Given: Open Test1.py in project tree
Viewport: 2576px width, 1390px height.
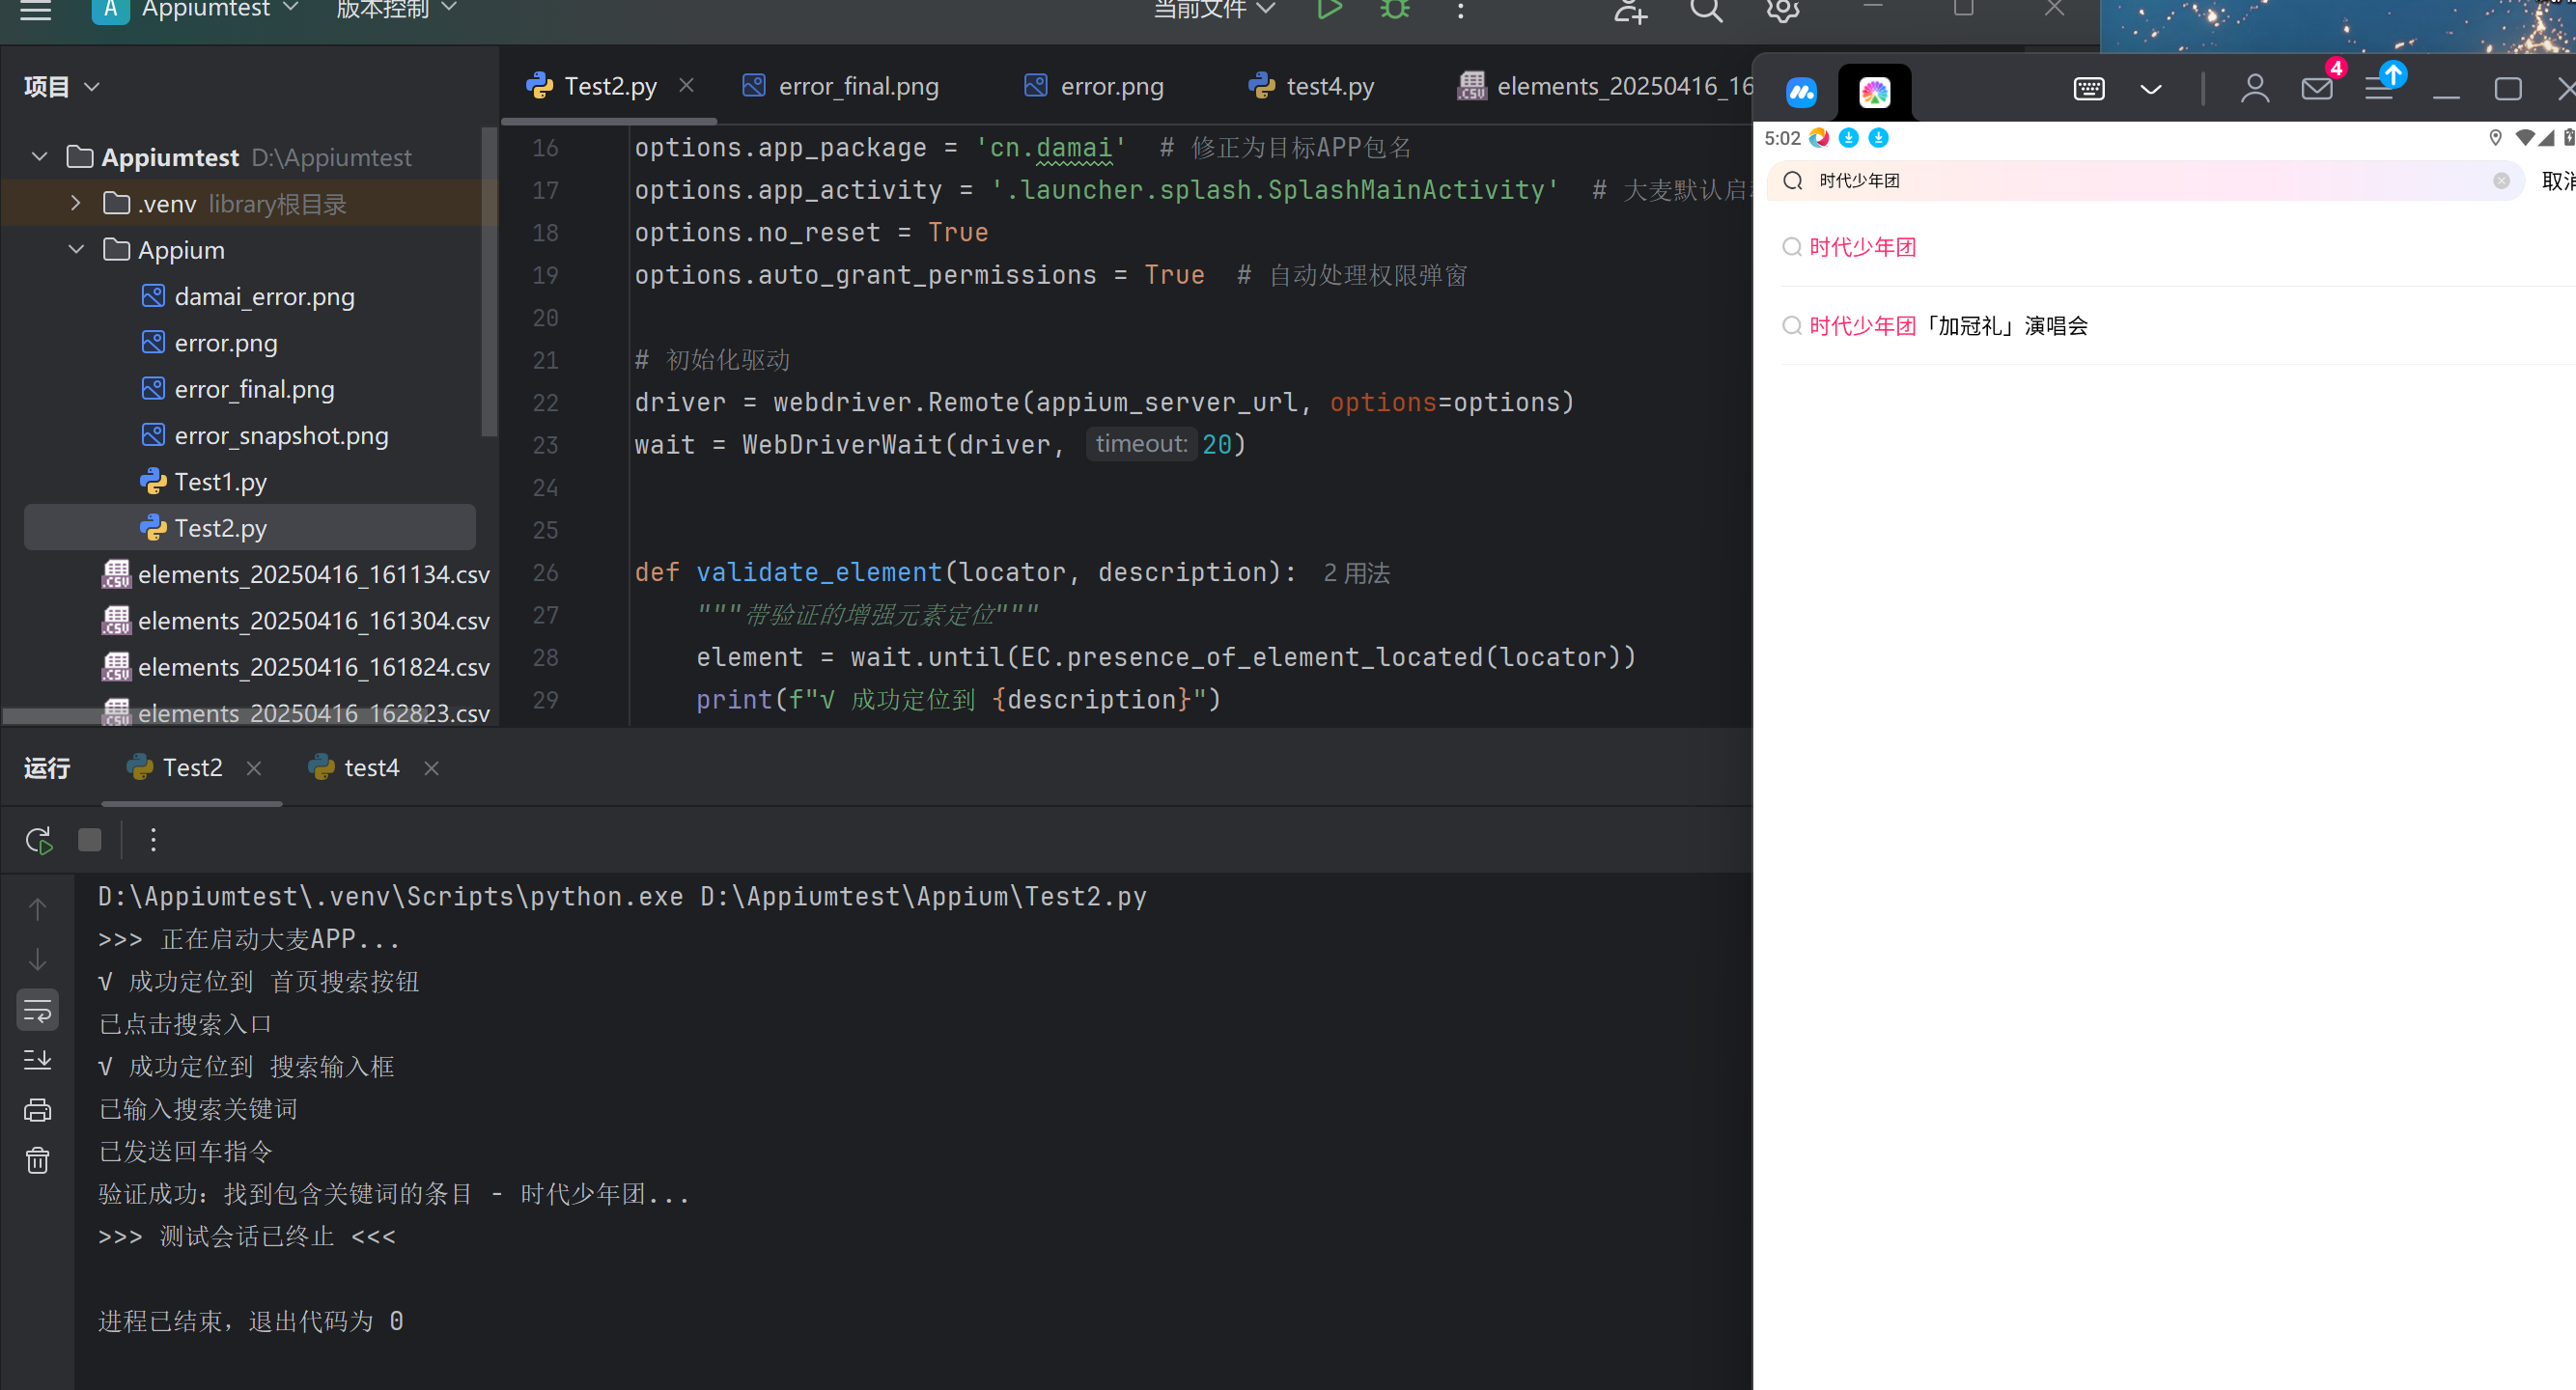Looking at the screenshot, I should (x=220, y=482).
